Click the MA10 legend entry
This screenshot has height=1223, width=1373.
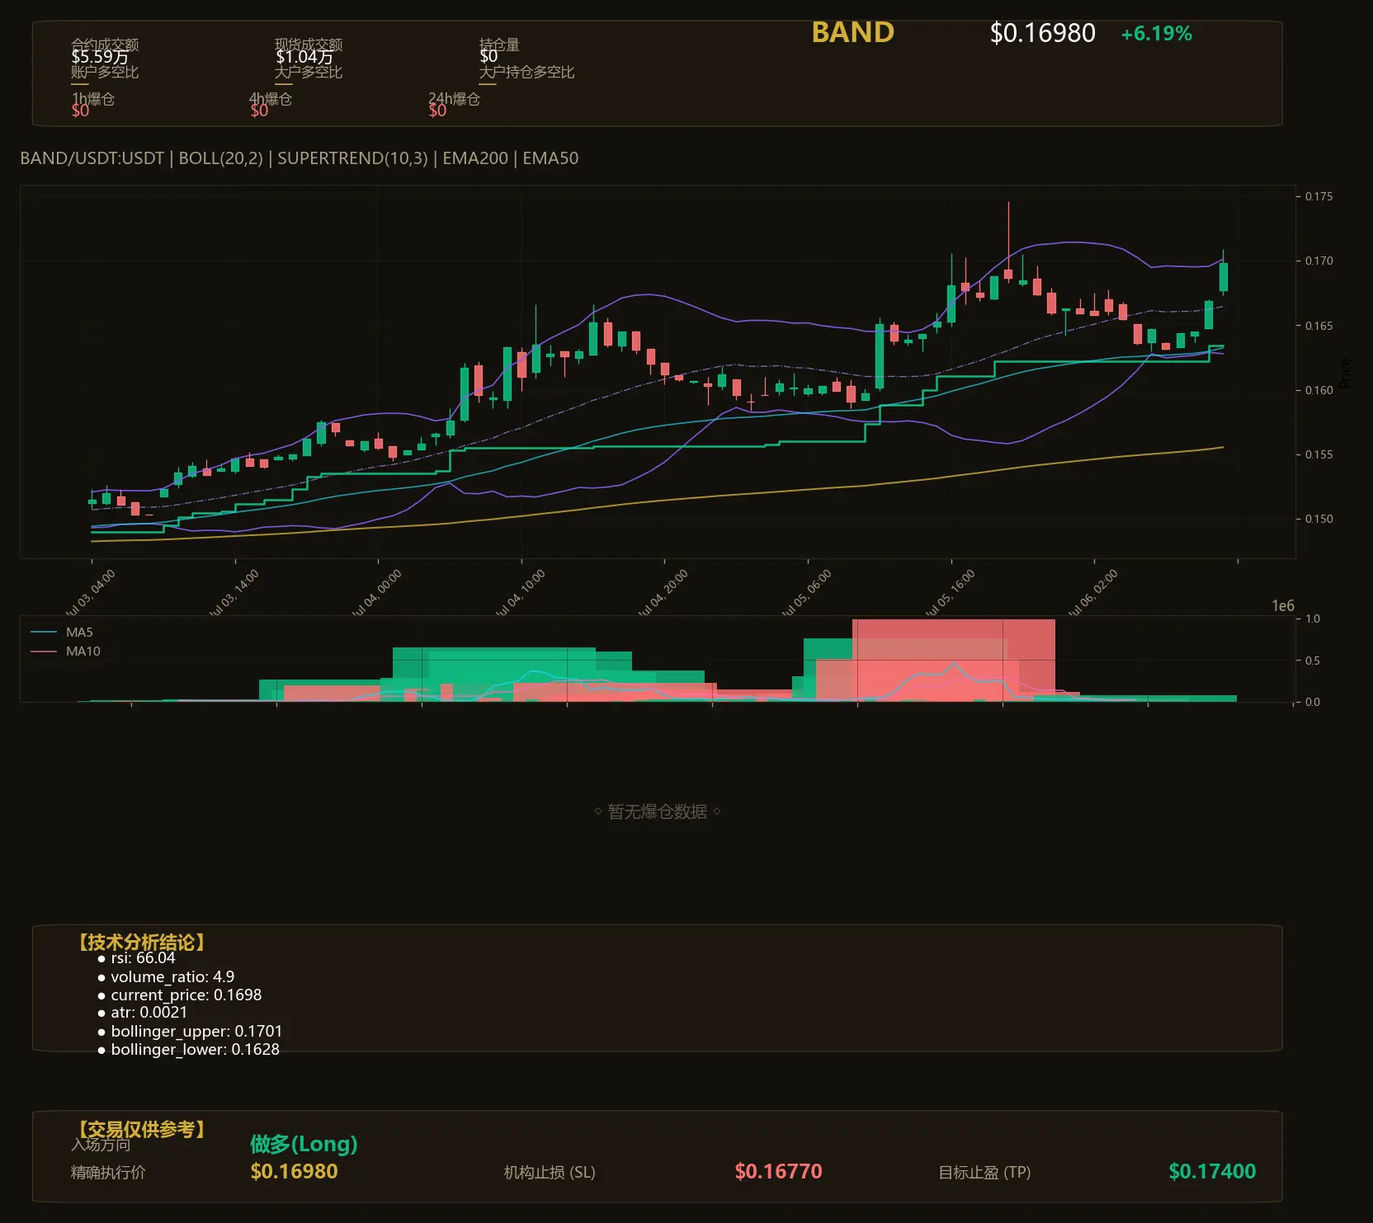[65, 651]
